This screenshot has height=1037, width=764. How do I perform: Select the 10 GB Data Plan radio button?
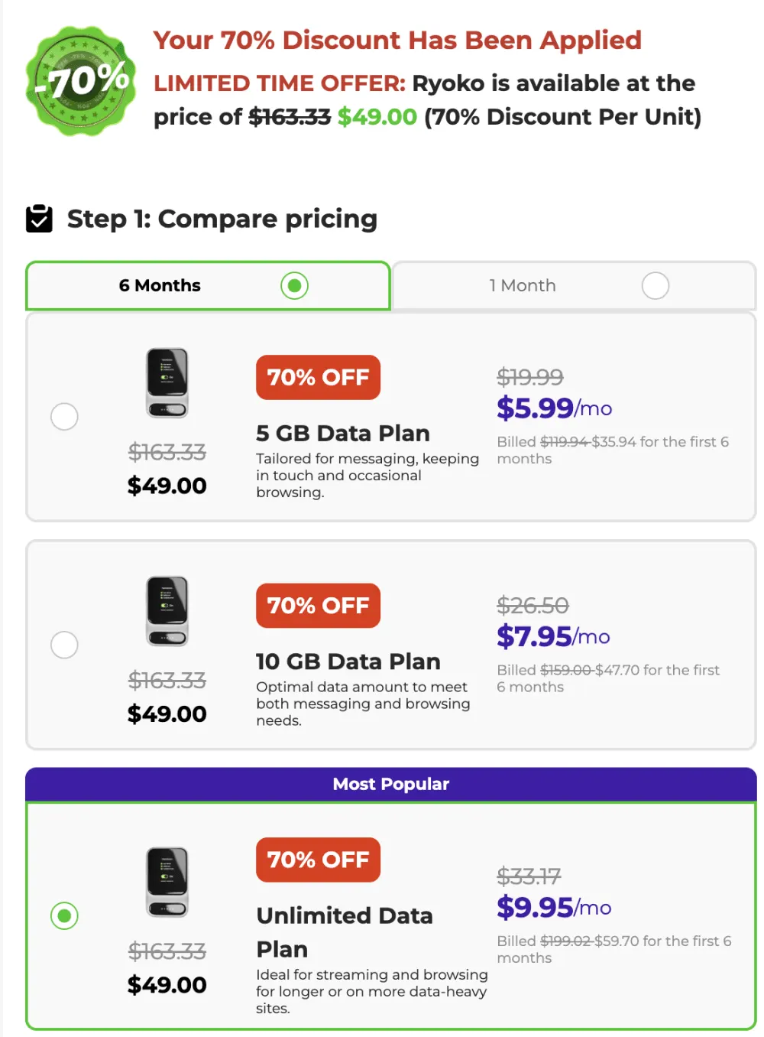tap(64, 645)
